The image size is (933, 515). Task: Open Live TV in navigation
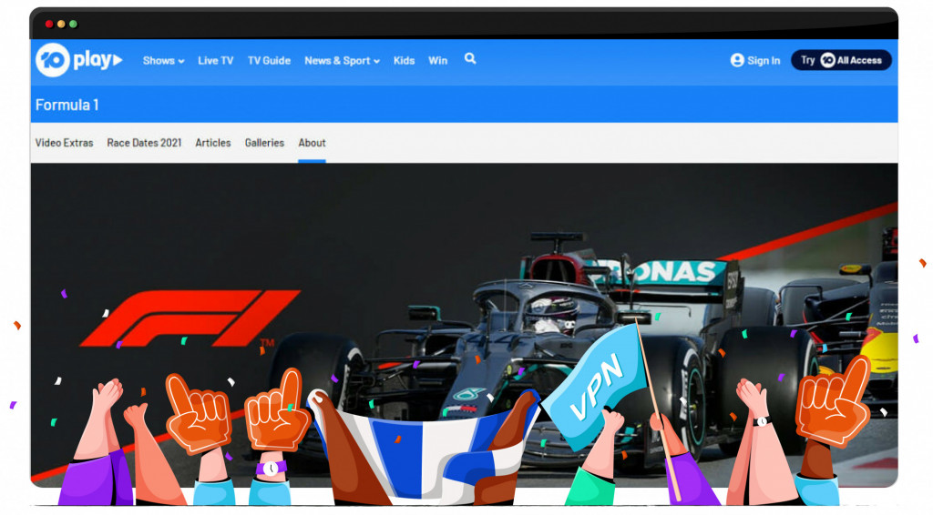pyautogui.click(x=215, y=61)
